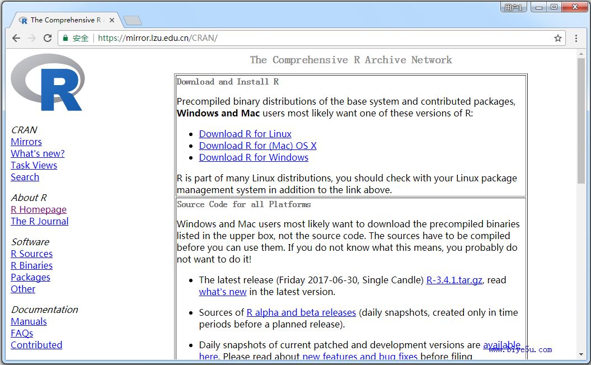Close The Comprehensive R tab
This screenshot has width=591, height=365.
point(112,20)
